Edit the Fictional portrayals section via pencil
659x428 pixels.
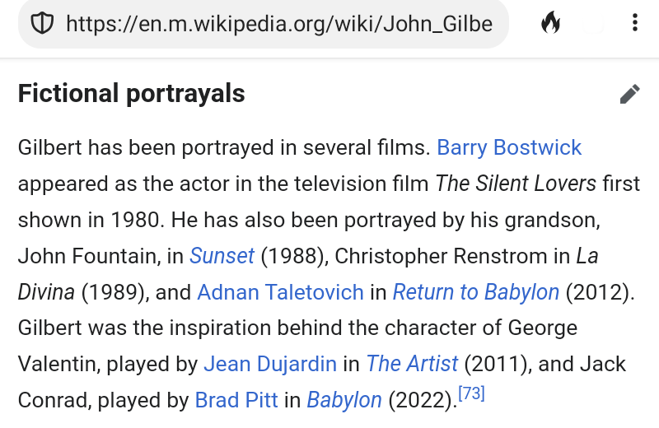629,95
